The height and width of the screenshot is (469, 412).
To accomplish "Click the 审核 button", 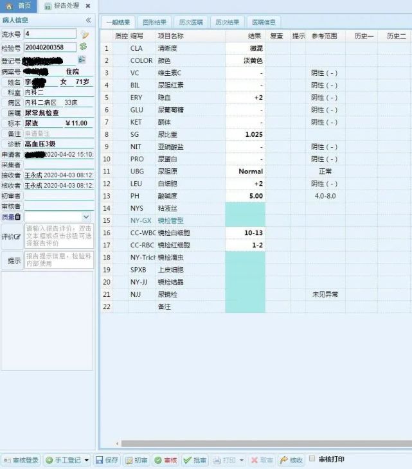I will (166, 460).
